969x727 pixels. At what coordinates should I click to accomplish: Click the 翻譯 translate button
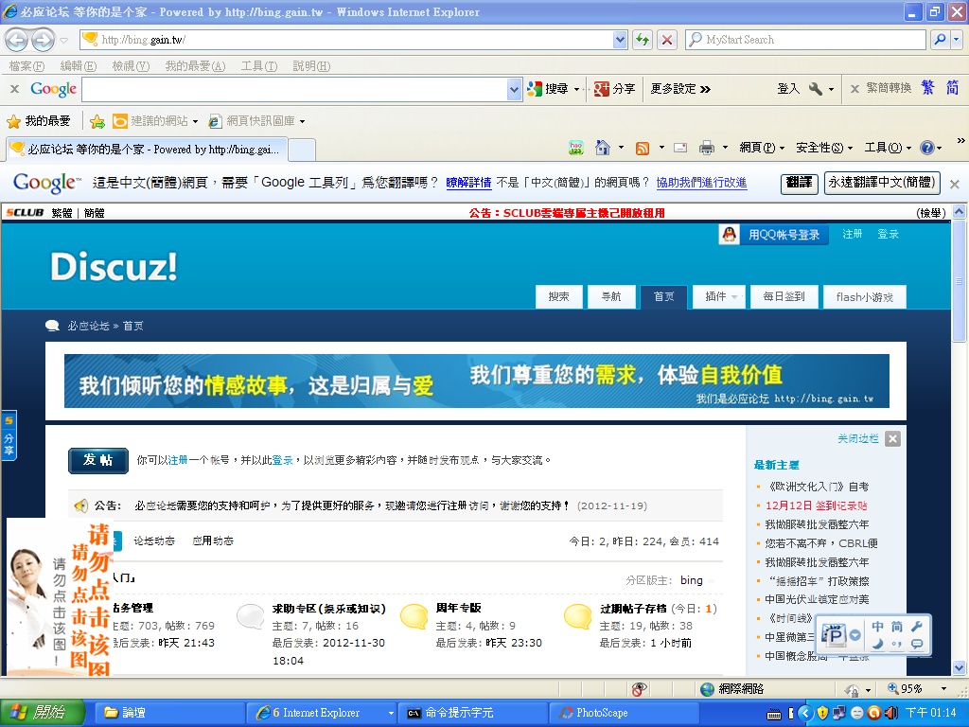pyautogui.click(x=799, y=183)
